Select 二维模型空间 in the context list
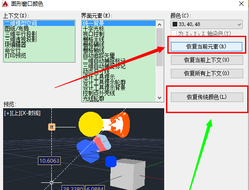The height and width of the screenshot is (190, 249). [x=39, y=23]
